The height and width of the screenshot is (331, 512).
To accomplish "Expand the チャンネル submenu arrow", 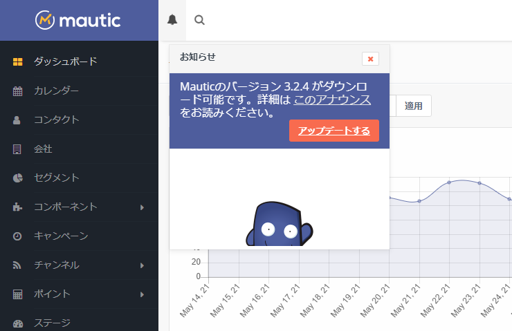I will 142,265.
